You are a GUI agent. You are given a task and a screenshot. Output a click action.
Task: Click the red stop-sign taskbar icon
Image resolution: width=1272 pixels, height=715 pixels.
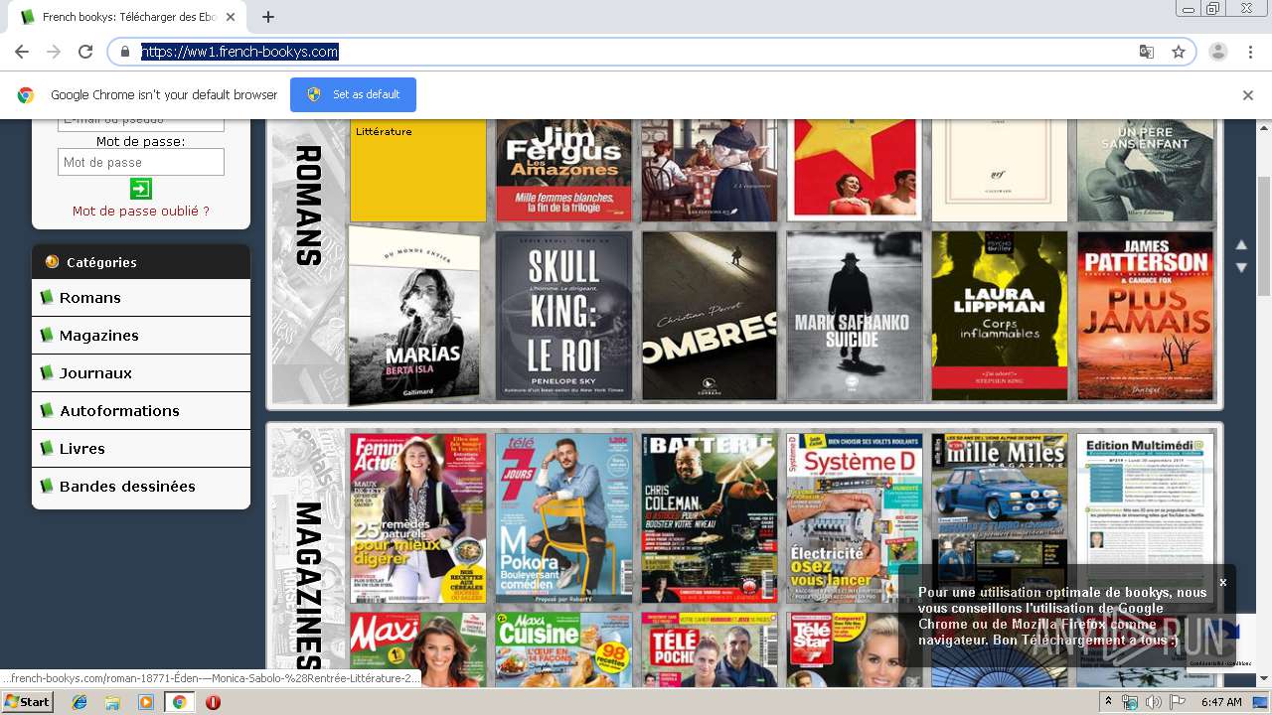(x=213, y=702)
